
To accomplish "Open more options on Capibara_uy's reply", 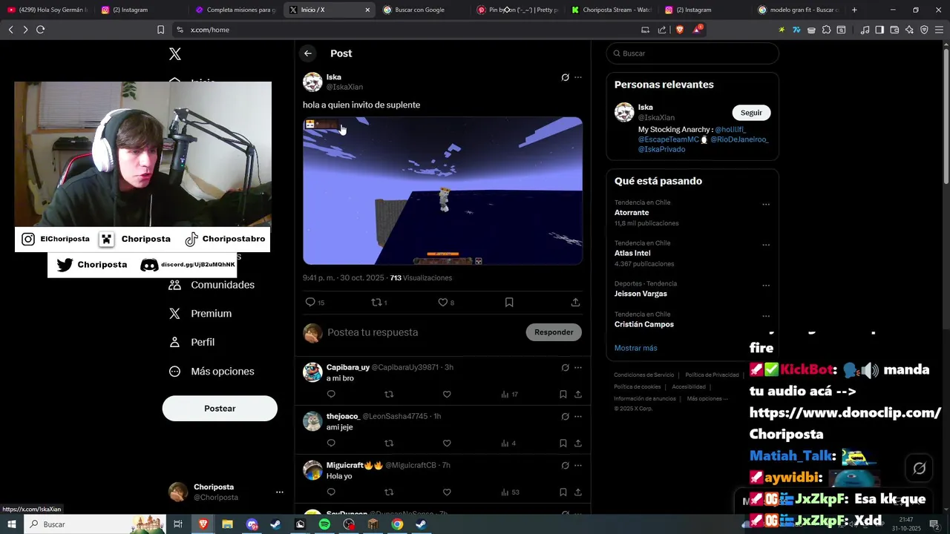I will point(578,367).
